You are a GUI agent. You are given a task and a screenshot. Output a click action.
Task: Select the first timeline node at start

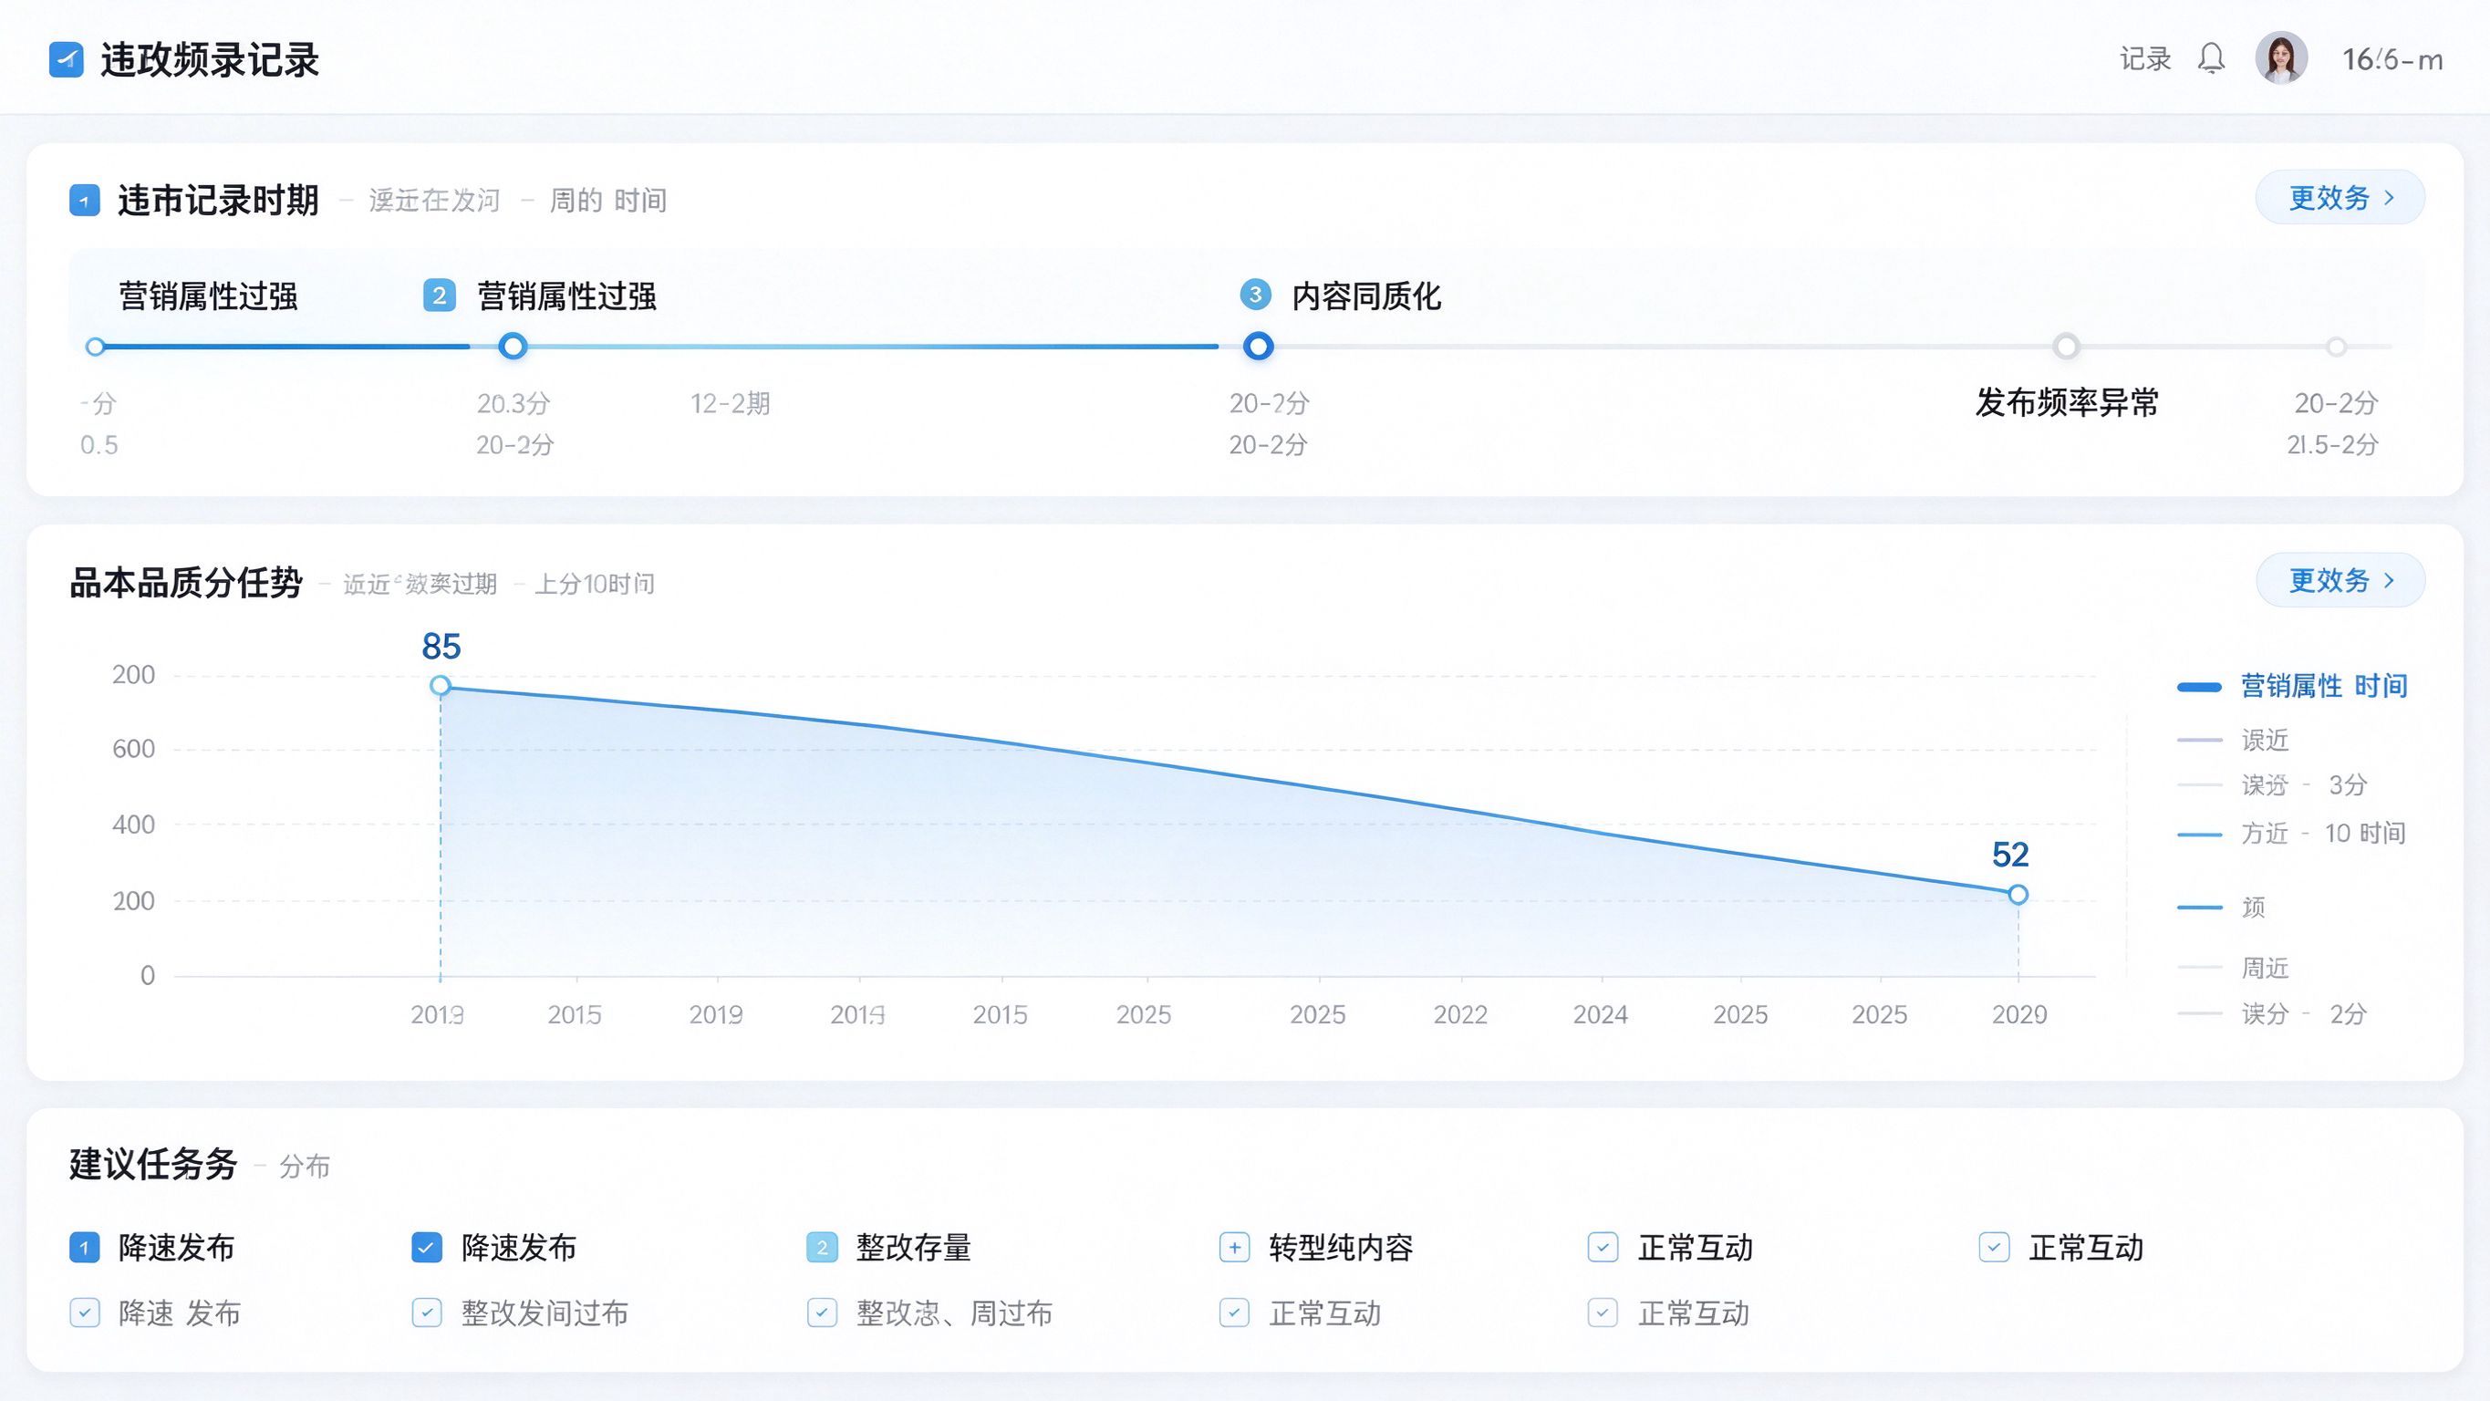click(95, 346)
